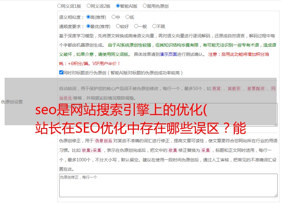Set 通顺度要求 to 较好
This screenshot has width=281, height=203.
(118, 26)
